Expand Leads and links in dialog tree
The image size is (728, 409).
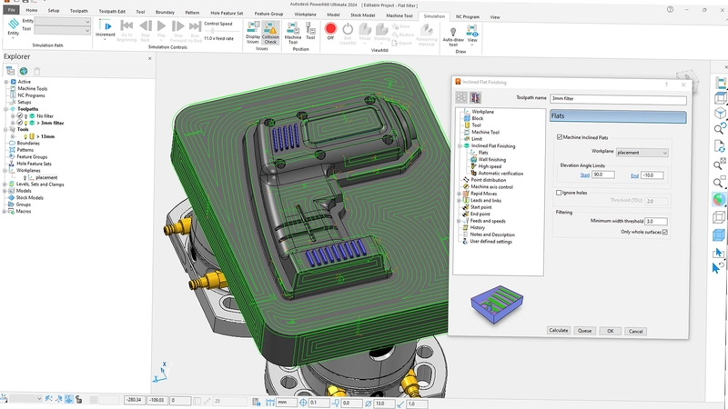click(460, 200)
